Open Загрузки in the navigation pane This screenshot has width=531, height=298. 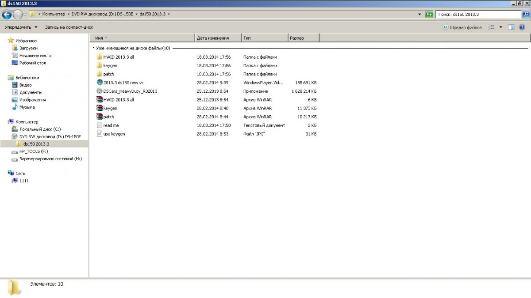28,48
